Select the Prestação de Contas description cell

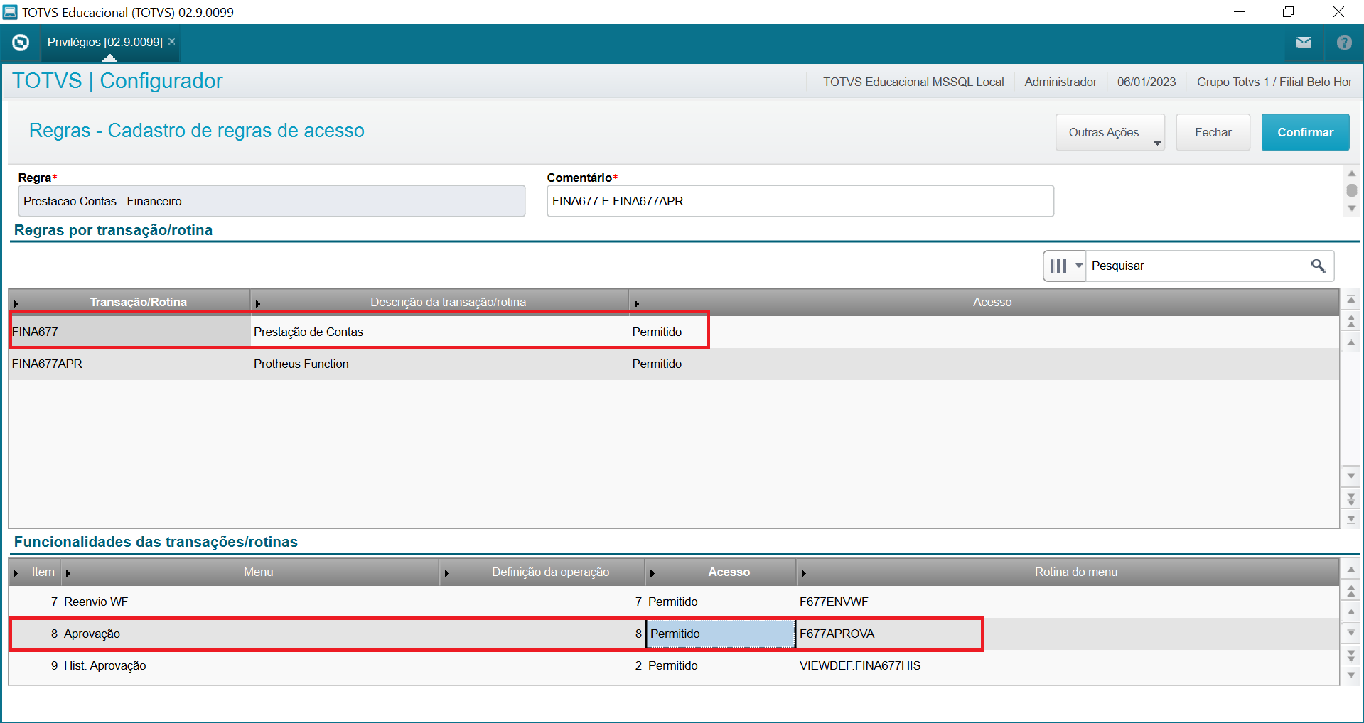click(439, 332)
